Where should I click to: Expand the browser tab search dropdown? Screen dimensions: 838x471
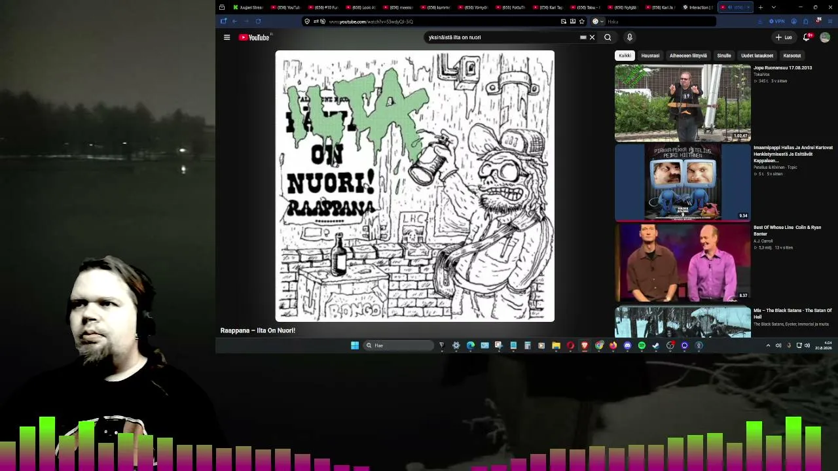(773, 7)
